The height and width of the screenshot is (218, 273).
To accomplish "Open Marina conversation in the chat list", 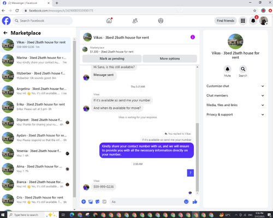I will (x=35, y=60).
